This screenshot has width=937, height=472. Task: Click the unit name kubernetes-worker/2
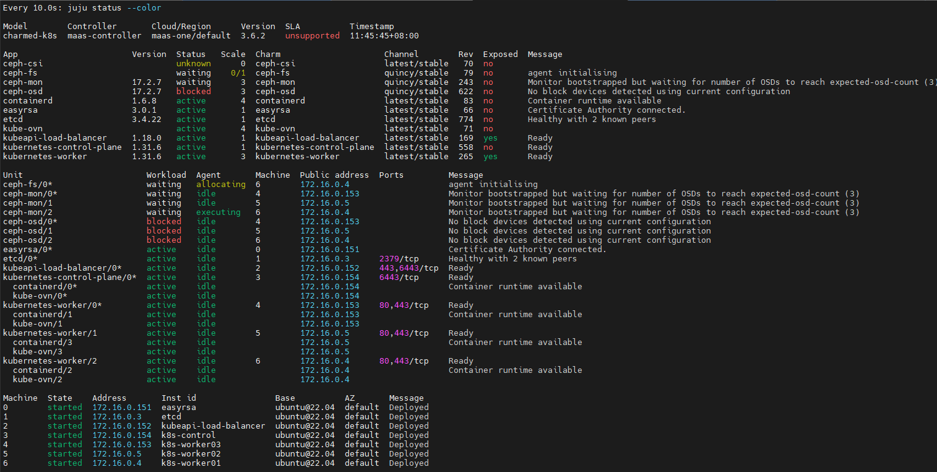[50, 361]
